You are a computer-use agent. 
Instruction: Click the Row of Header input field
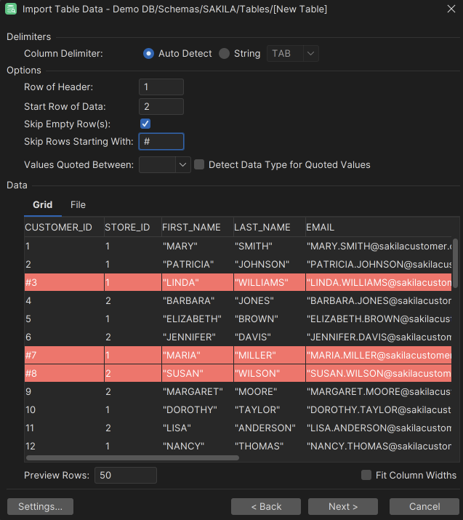pyautogui.click(x=161, y=87)
